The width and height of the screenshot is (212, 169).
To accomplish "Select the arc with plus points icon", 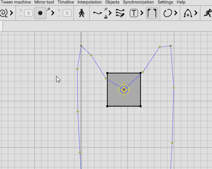I will click(187, 13).
